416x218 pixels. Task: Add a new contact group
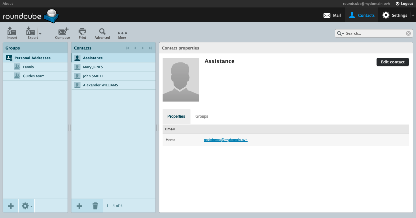(x=11, y=206)
